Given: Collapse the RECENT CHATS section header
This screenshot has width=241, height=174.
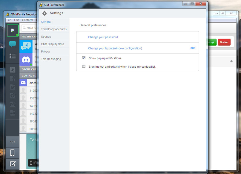Looking at the screenshot, I should 28,37.
